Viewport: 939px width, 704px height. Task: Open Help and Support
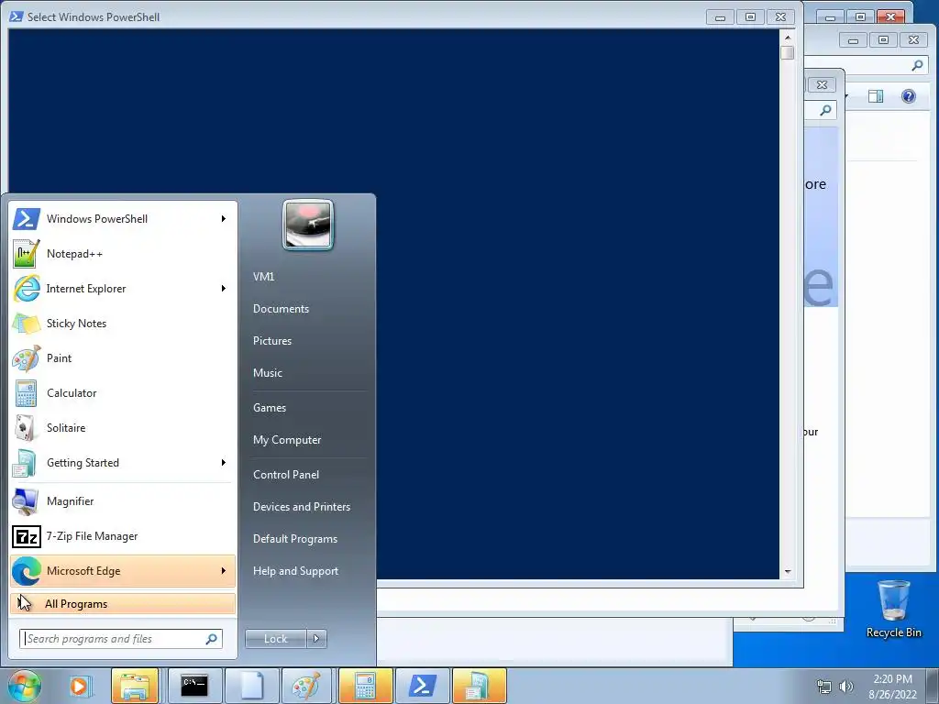(x=296, y=571)
